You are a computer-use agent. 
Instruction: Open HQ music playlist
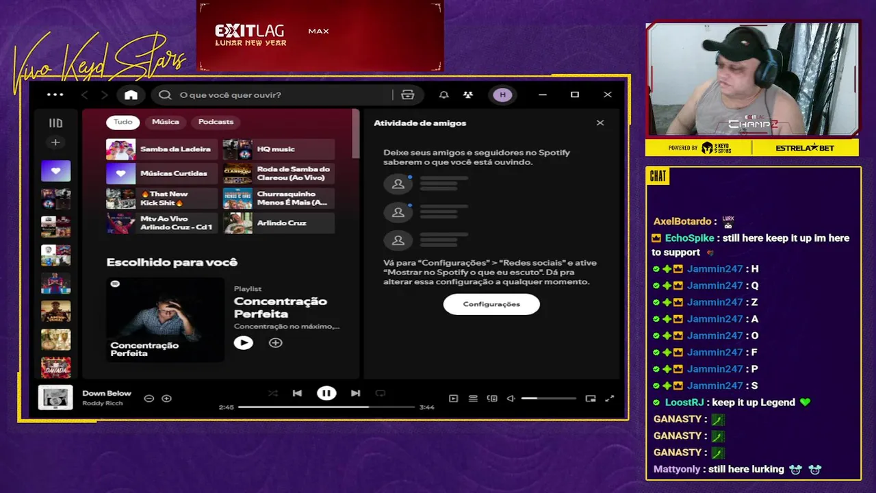[279, 149]
